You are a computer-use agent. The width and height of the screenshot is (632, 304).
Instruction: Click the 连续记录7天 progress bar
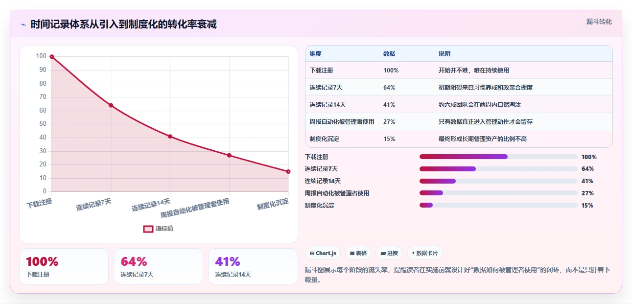pos(498,169)
